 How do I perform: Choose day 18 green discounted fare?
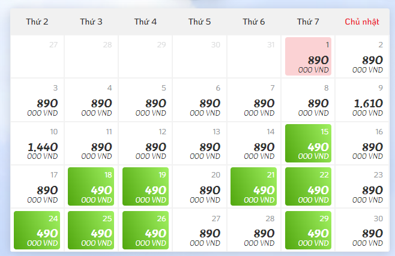click(x=91, y=186)
